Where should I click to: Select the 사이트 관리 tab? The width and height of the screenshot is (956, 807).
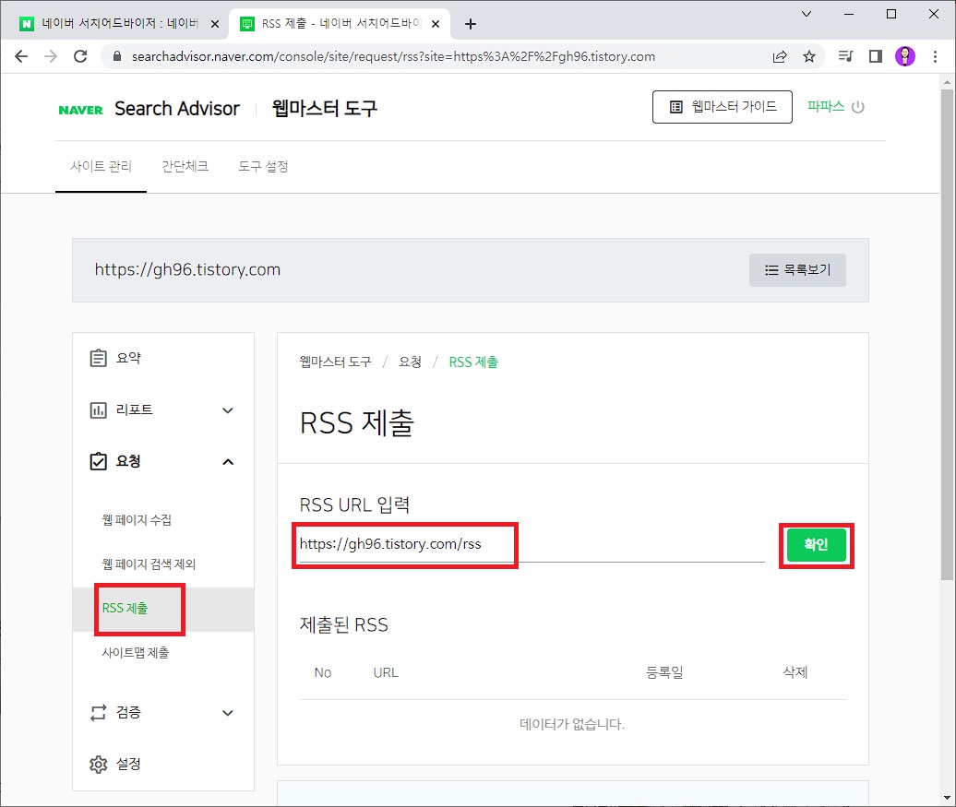click(101, 166)
